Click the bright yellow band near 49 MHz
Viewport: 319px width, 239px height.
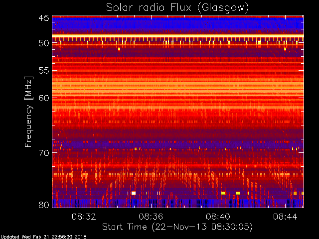tap(178, 36)
